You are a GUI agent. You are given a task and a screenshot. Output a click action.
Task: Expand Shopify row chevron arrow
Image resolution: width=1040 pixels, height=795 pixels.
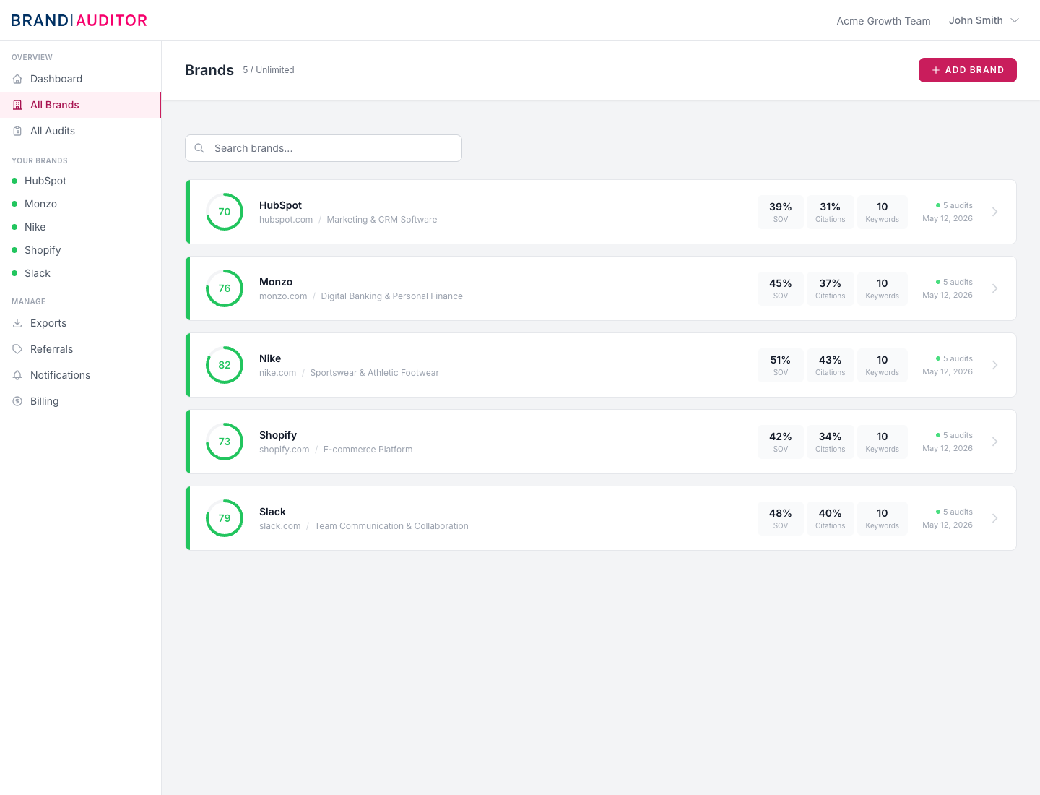click(995, 442)
